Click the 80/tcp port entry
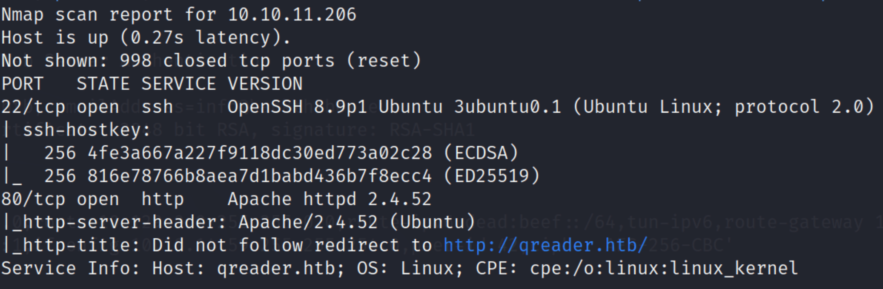Viewport: 883px width, 289px height. click(33, 199)
